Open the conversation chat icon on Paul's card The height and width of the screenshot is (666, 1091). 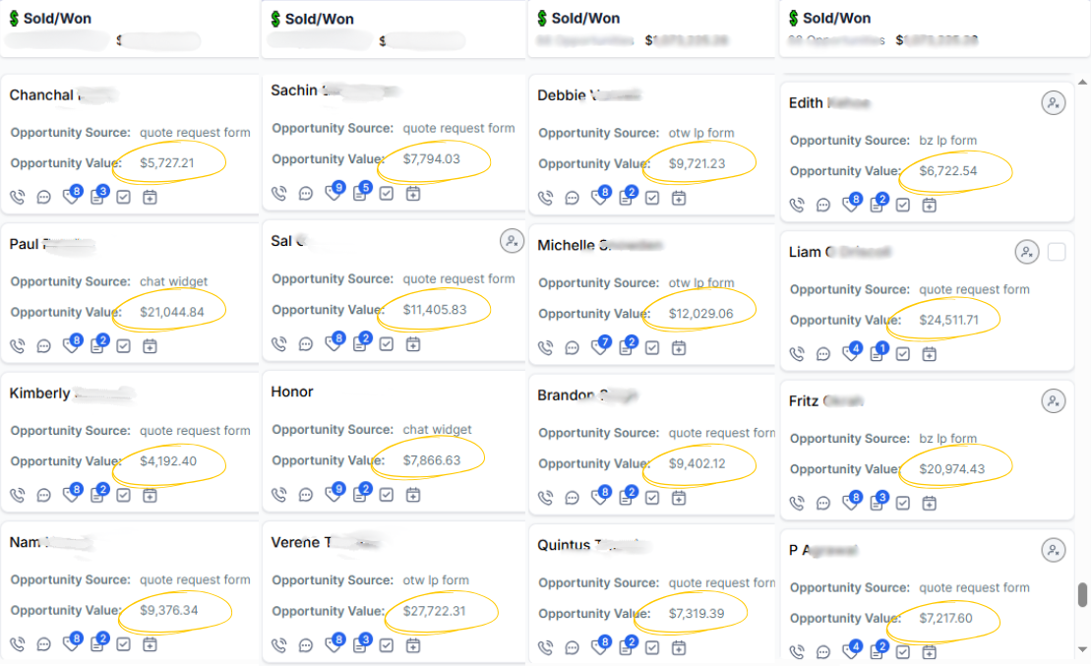click(x=43, y=346)
